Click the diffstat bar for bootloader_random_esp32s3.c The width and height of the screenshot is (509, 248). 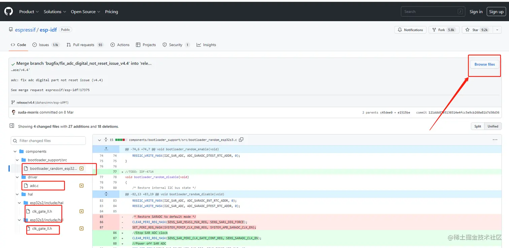click(121, 140)
